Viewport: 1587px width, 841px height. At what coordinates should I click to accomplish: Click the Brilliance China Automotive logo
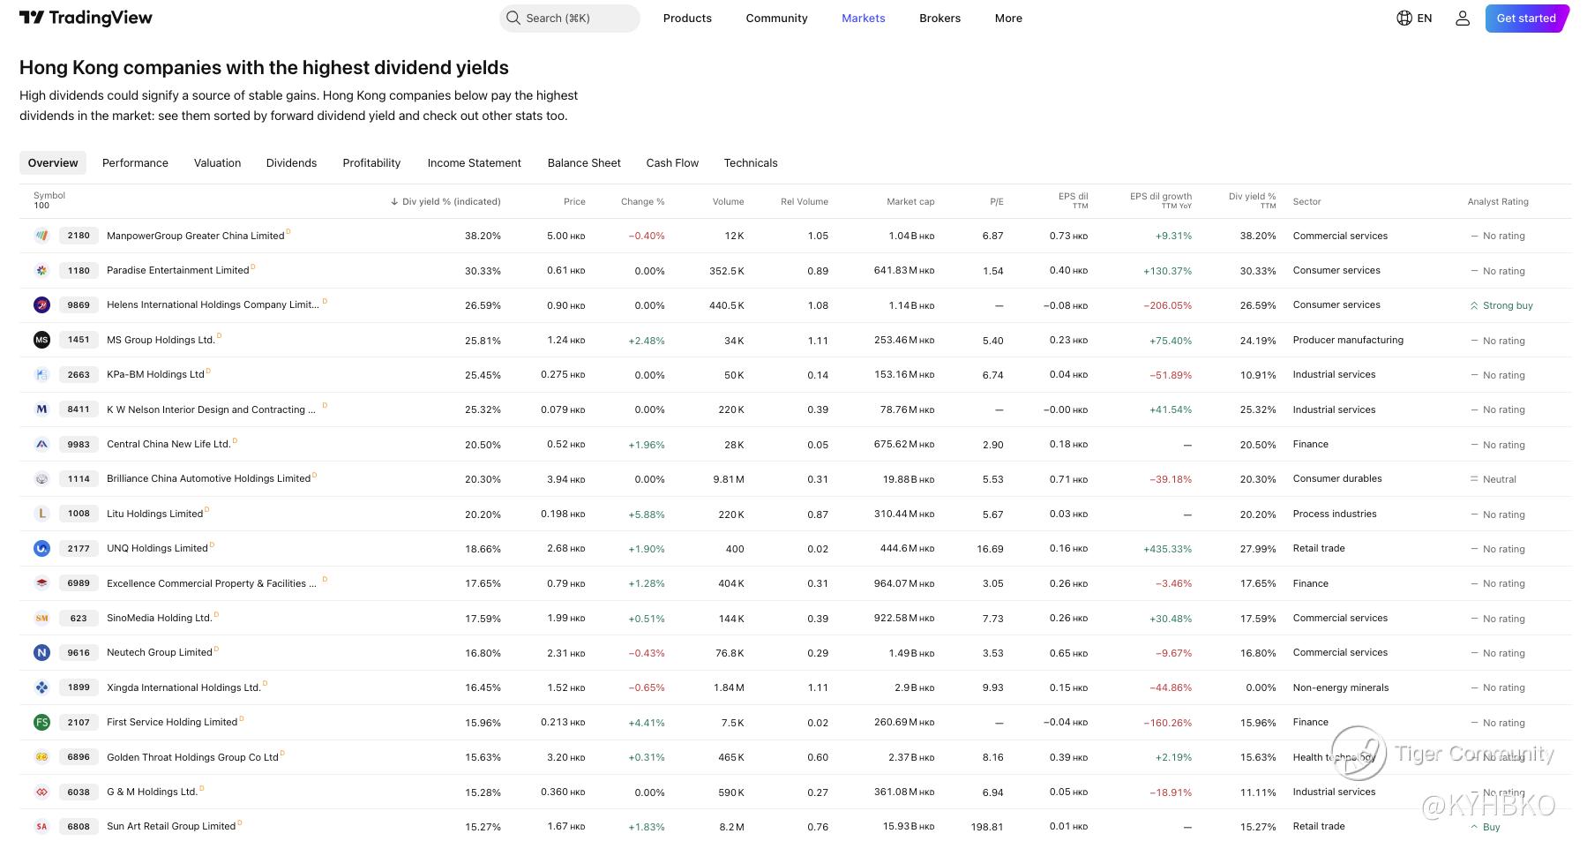(41, 479)
